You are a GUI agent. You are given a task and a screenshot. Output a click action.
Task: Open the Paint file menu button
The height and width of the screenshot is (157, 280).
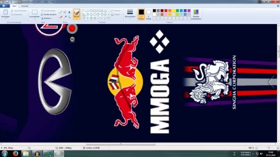coord(5,6)
